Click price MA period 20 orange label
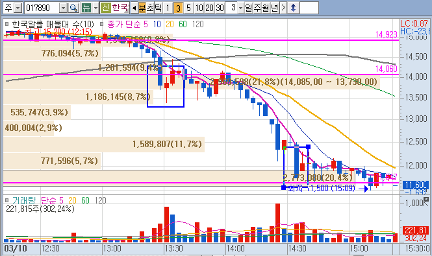The image size is (432, 256). [170, 24]
